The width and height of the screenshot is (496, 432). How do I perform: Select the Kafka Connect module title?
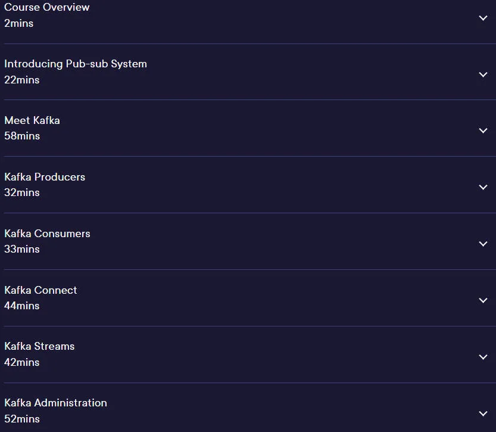click(40, 290)
